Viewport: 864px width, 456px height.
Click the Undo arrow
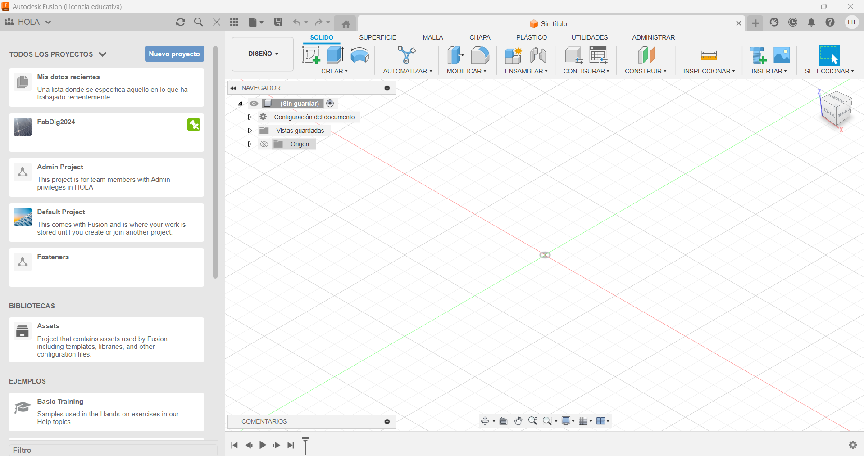click(x=297, y=22)
